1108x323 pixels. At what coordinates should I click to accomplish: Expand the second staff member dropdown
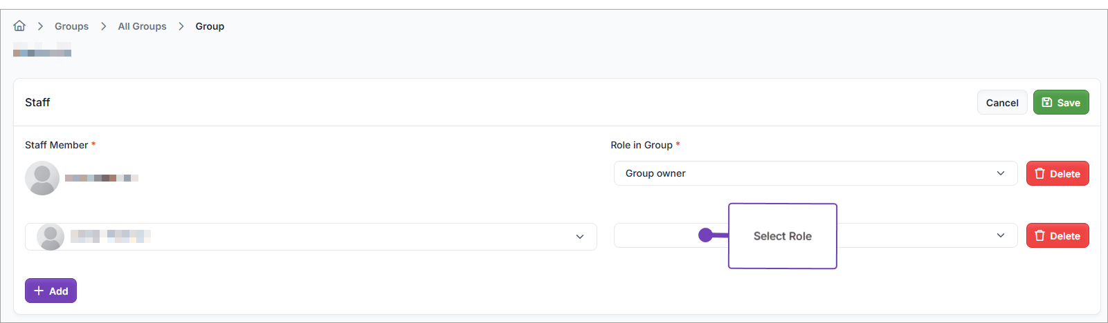click(311, 237)
